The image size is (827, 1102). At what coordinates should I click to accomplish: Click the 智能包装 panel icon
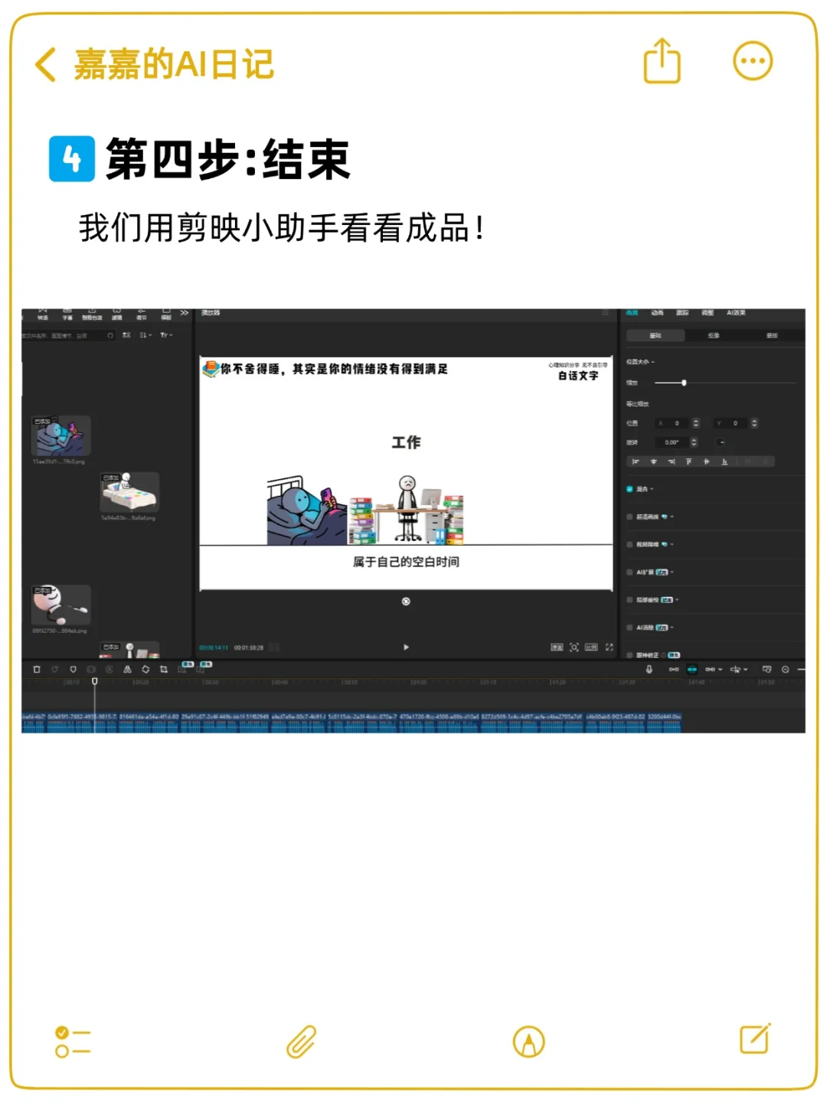90,311
